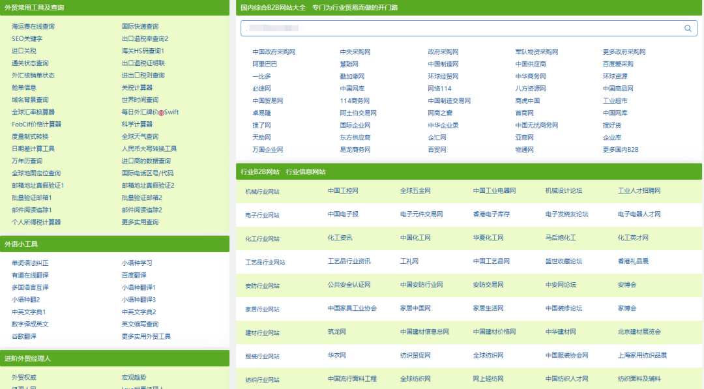Visit 马后炮化工 link
Screen dimensions: 704x389
point(561,238)
